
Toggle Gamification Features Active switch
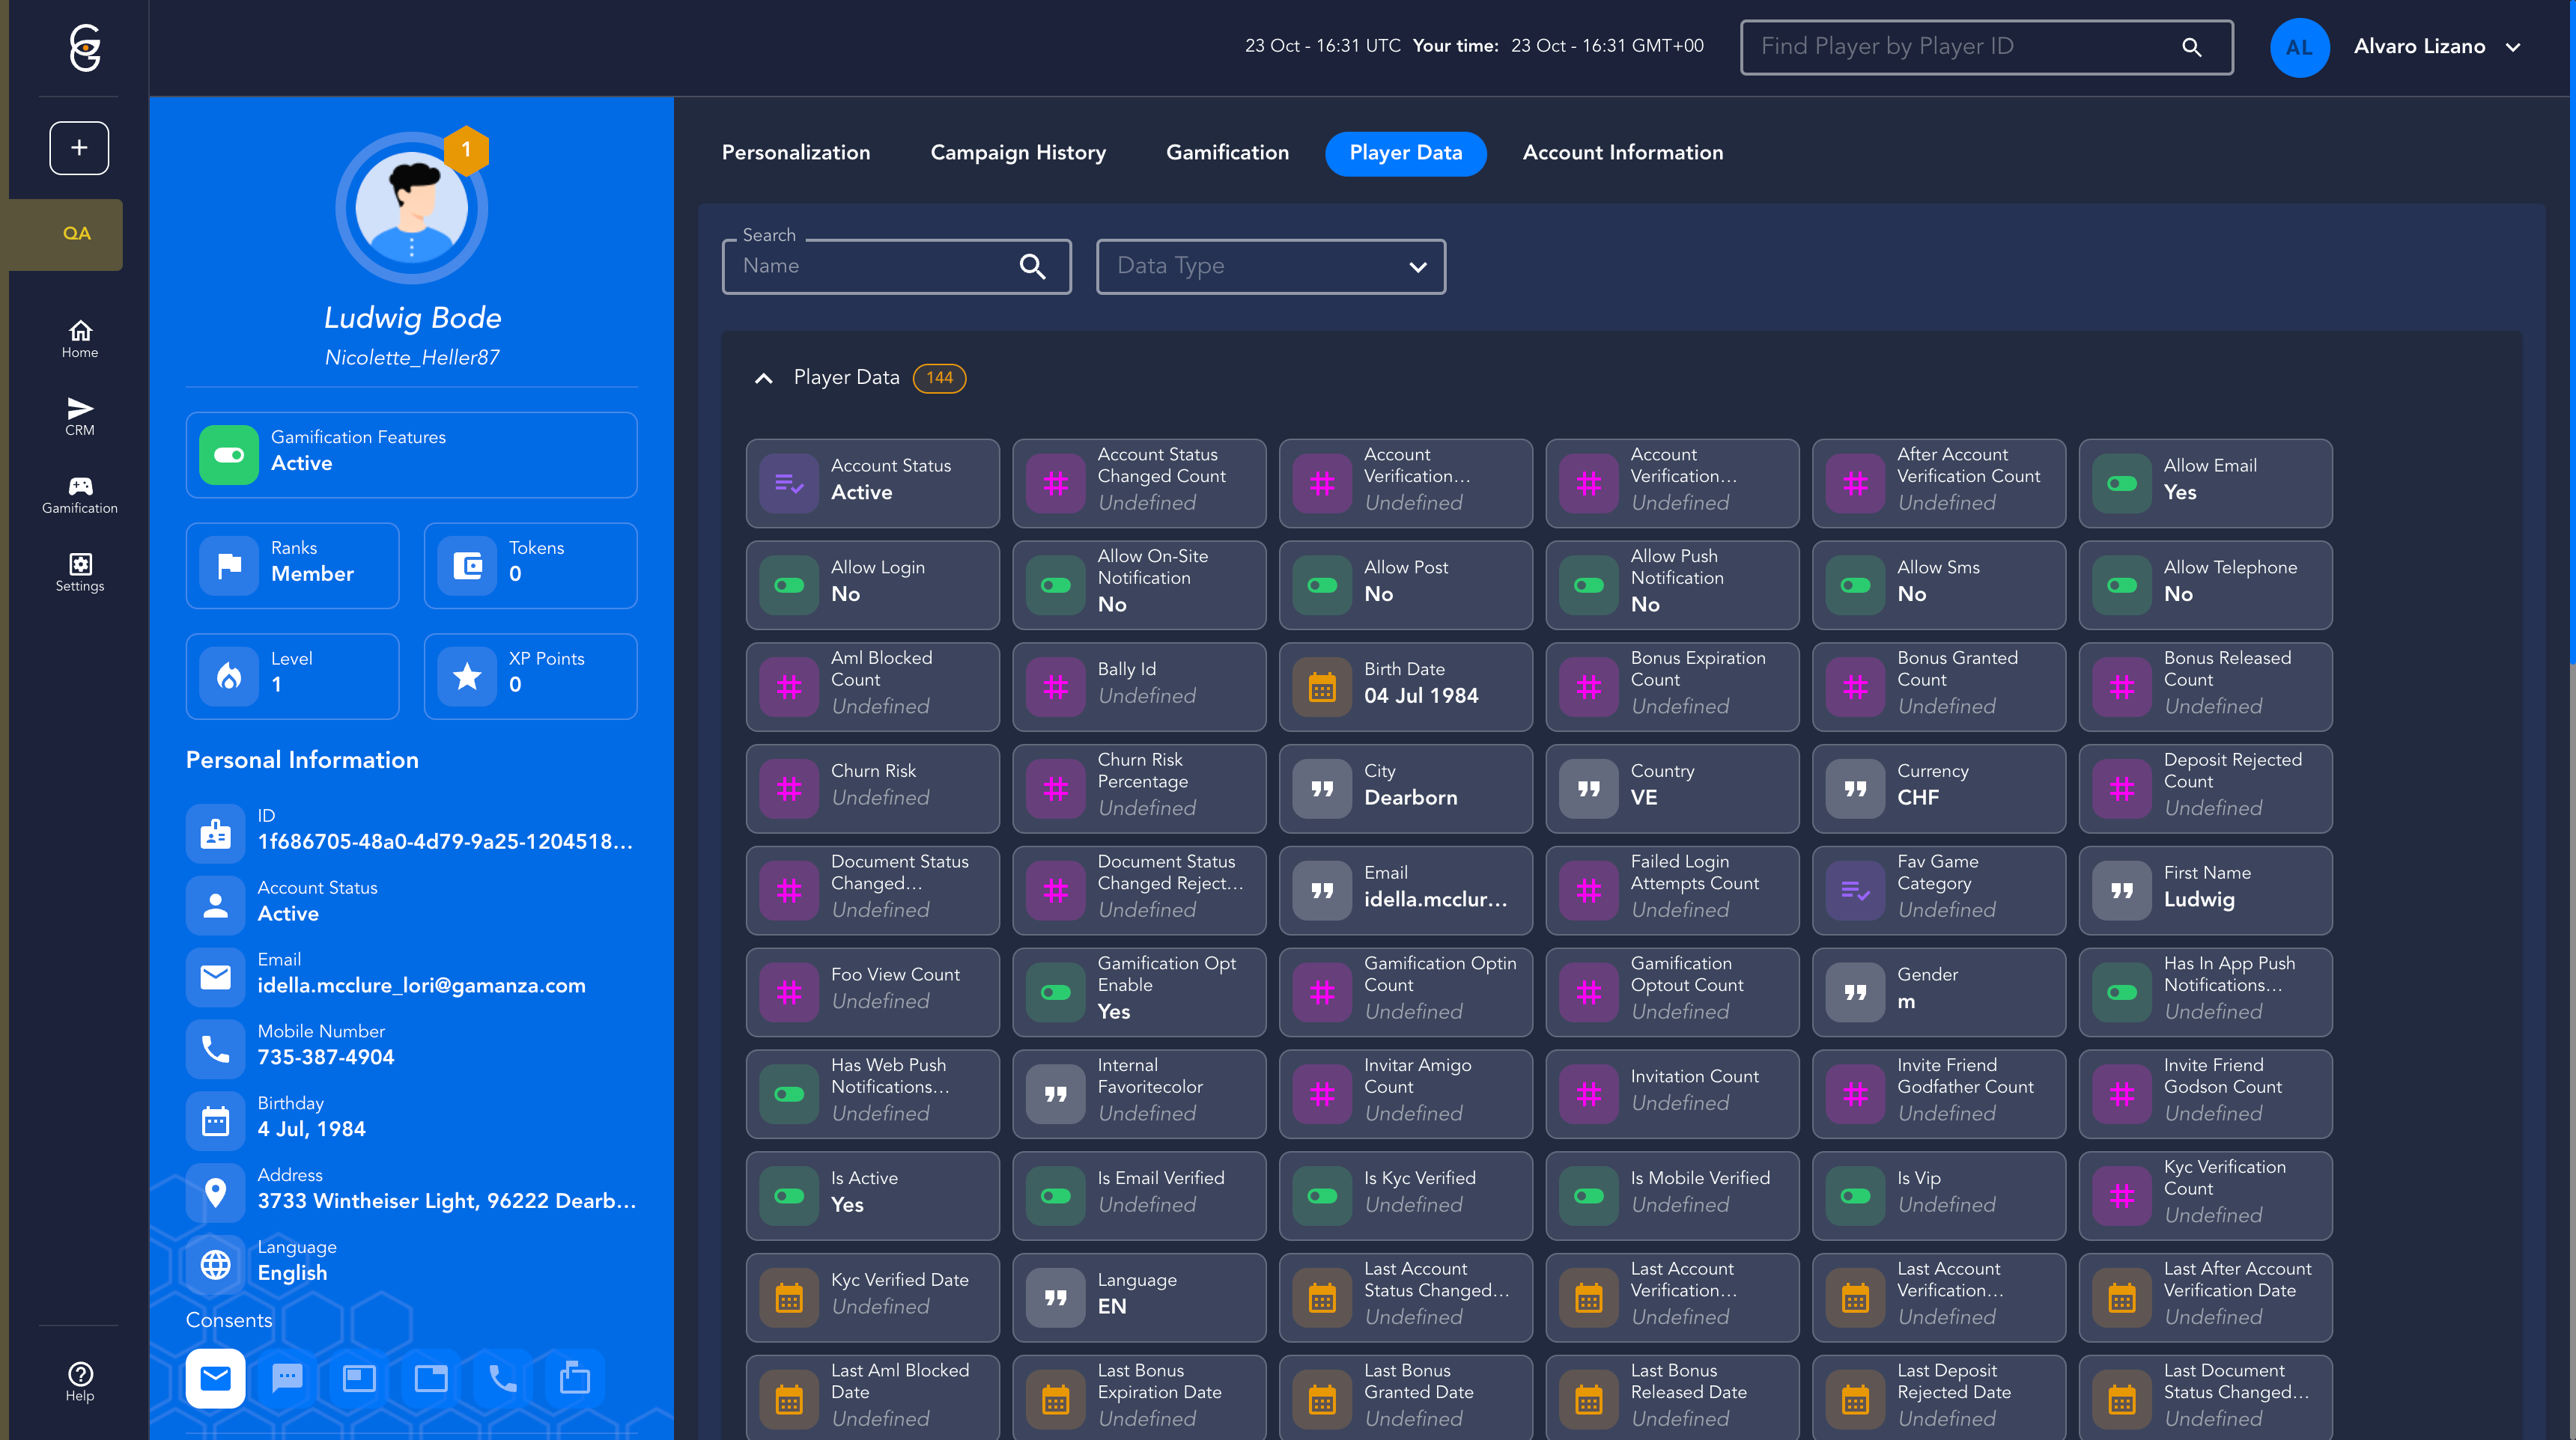pos(229,455)
